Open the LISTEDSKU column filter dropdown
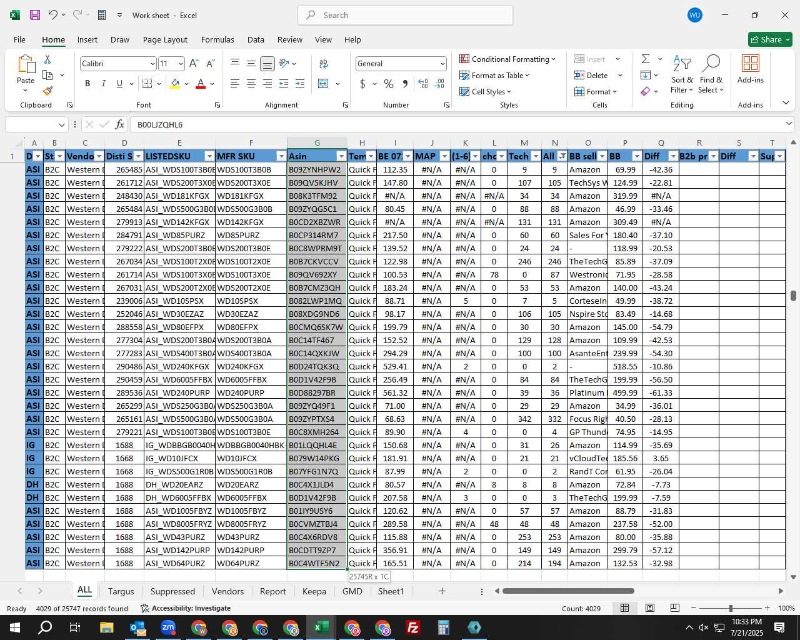 tap(209, 156)
